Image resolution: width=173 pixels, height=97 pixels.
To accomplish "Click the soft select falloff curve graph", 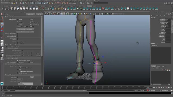I will click(25, 84).
